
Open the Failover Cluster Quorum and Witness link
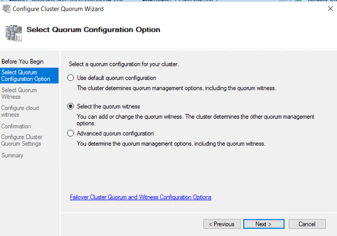(140, 197)
